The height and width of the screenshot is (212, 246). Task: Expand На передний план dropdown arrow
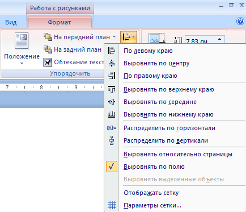pos(114,37)
